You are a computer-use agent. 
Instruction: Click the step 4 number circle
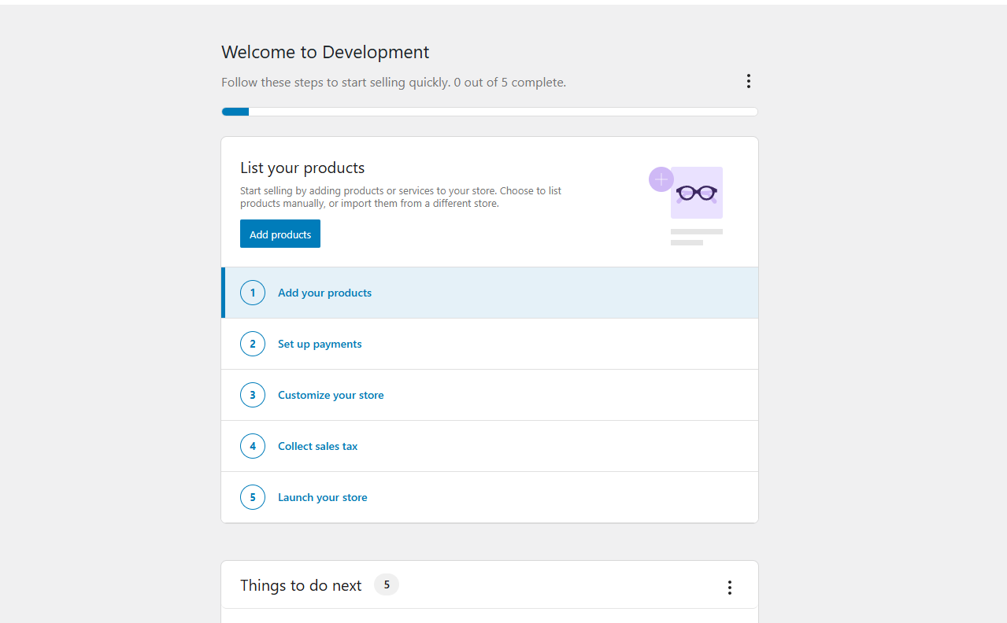(x=253, y=446)
